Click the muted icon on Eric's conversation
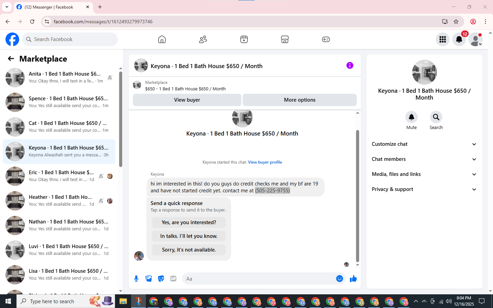493x308 pixels. (101, 176)
